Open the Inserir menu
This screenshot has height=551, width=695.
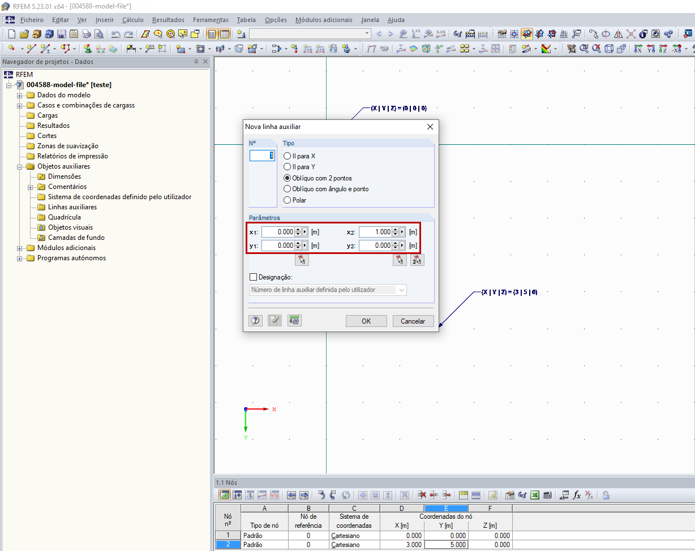[x=105, y=20]
